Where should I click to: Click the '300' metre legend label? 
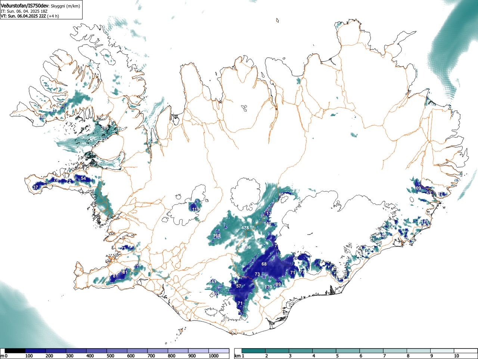(70, 356)
